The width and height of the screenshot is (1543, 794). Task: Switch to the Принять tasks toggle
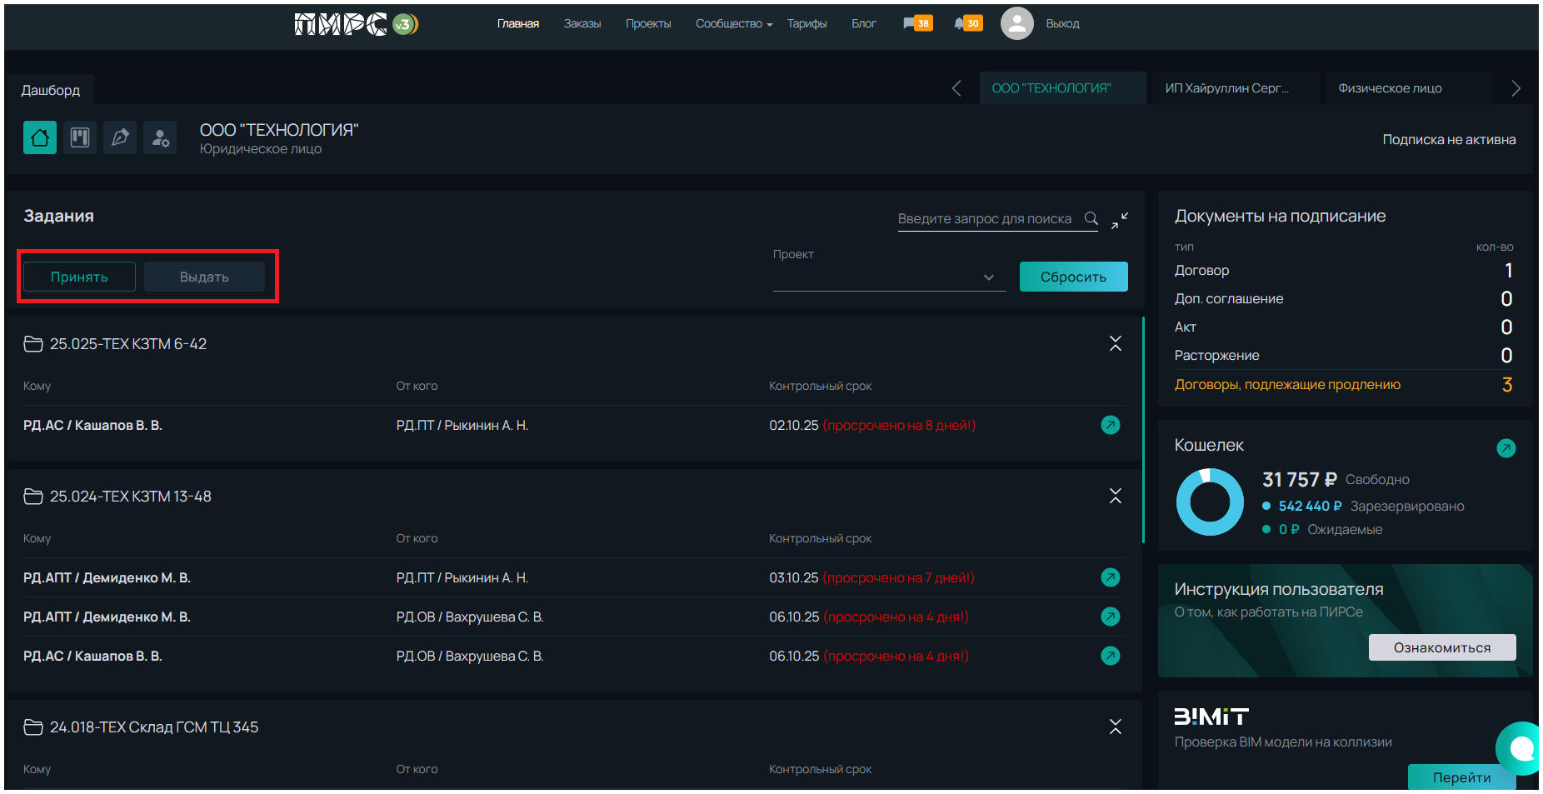pyautogui.click(x=79, y=277)
